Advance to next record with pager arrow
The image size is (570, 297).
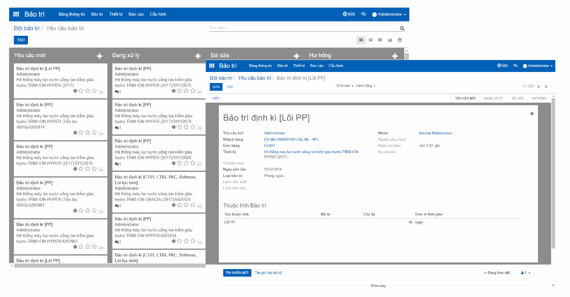pos(547,86)
